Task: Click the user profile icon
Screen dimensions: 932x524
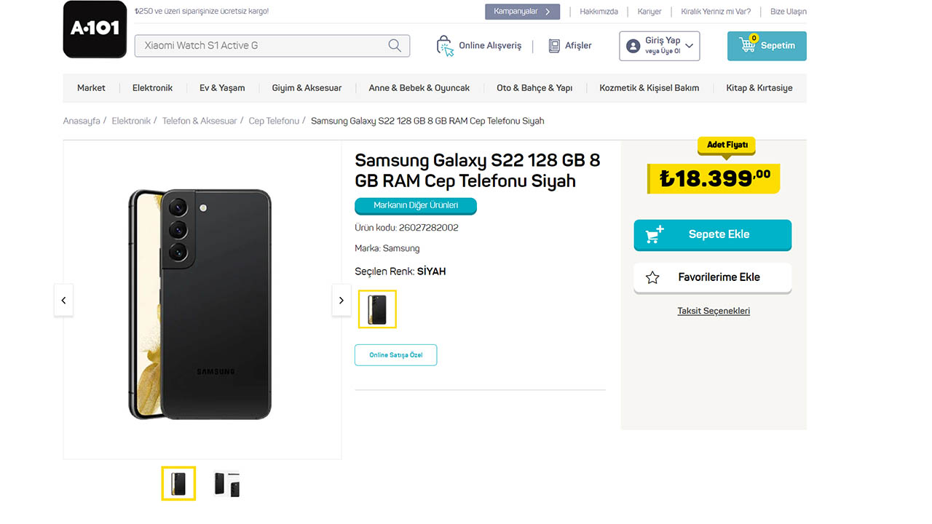Action: pos(633,46)
